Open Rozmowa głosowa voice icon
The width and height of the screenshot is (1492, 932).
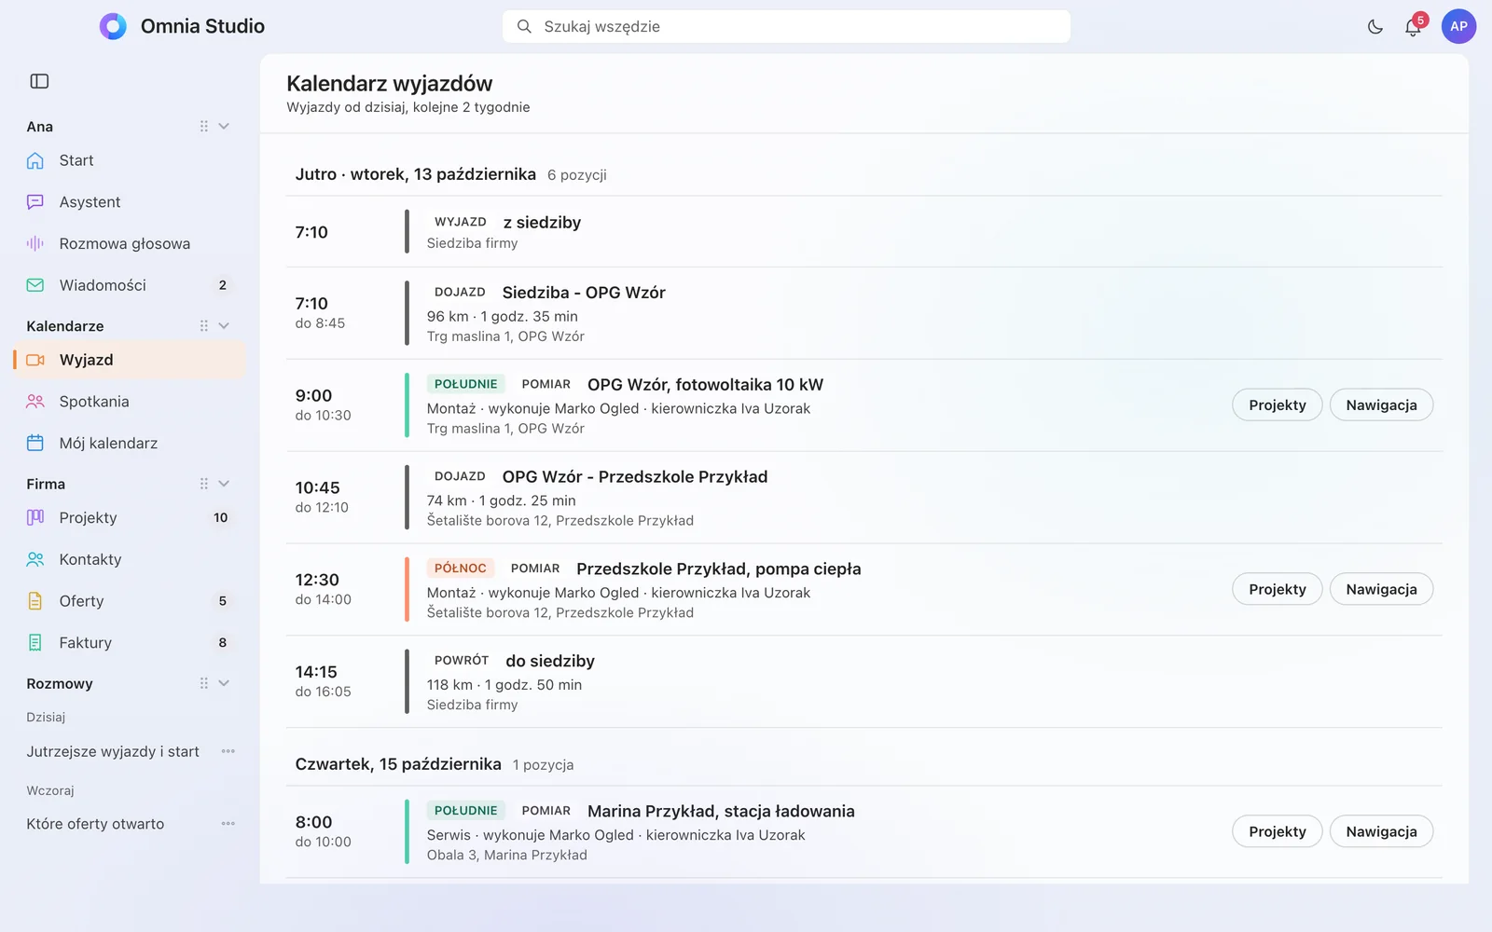[35, 243]
